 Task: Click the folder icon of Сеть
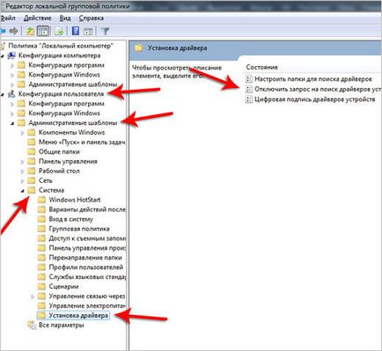click(32, 180)
